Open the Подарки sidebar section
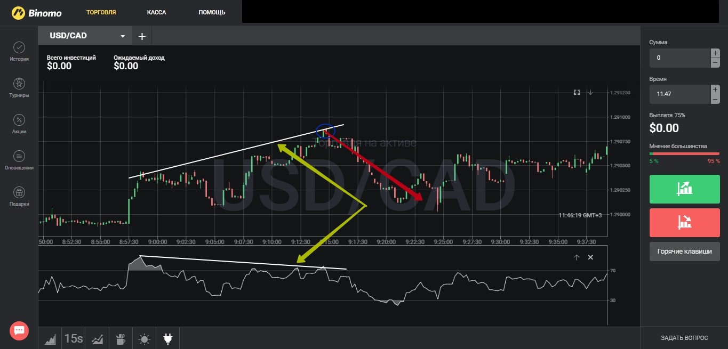728x349 pixels. (x=19, y=197)
